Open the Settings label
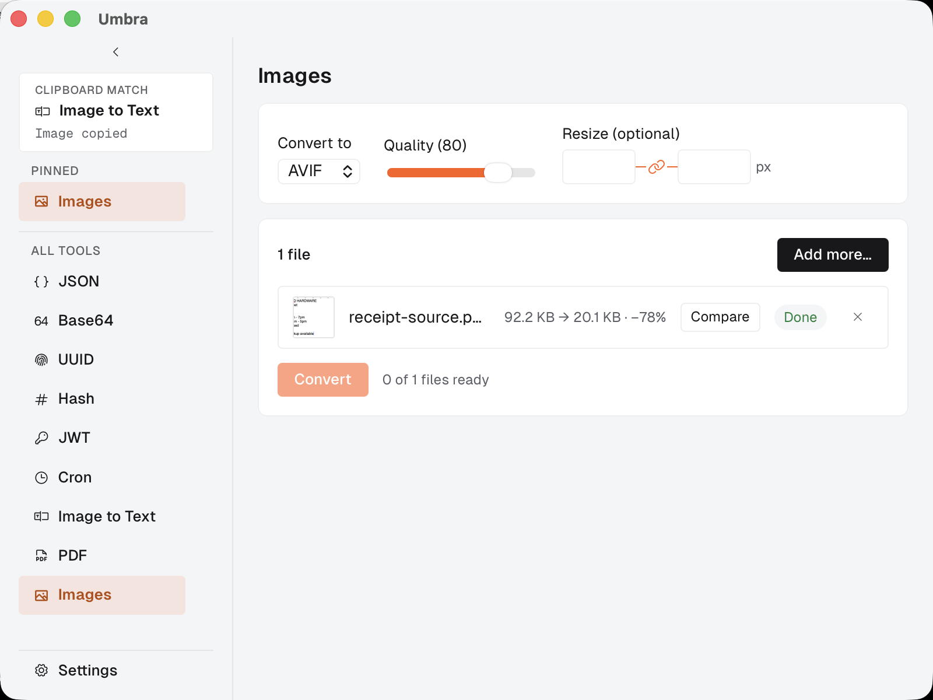Screen dimensions: 933x700 (x=87, y=670)
